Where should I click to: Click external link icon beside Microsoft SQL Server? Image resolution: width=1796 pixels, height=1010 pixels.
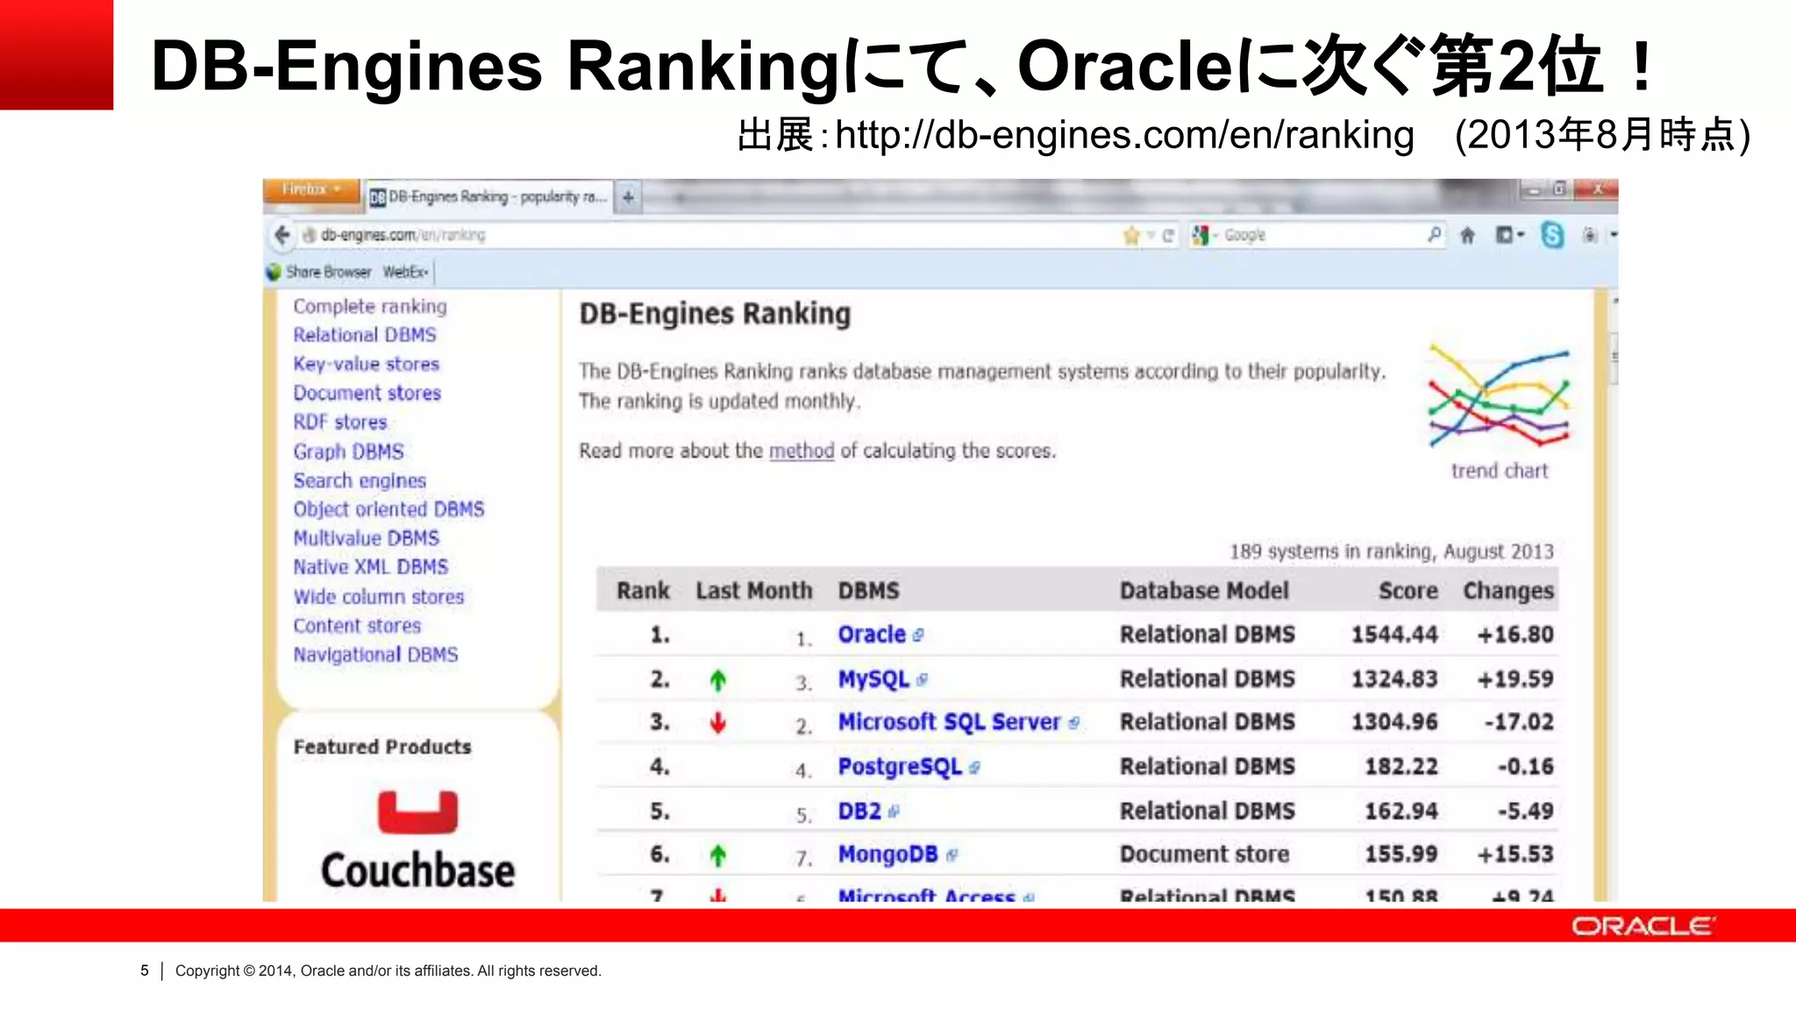coord(1073,723)
